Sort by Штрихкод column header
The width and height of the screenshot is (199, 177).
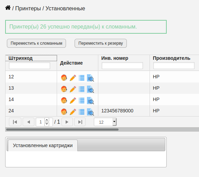(21, 58)
